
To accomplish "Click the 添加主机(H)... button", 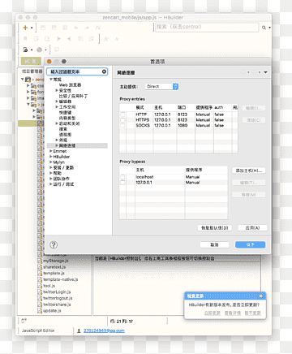I will 249,171.
